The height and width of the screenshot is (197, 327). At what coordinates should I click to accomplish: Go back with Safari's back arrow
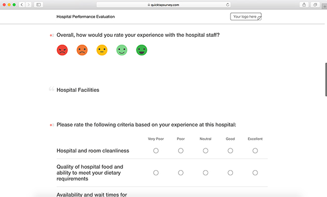[22, 5]
